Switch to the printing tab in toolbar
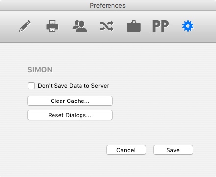Screen dimensions: 216x177 (x=52, y=26)
